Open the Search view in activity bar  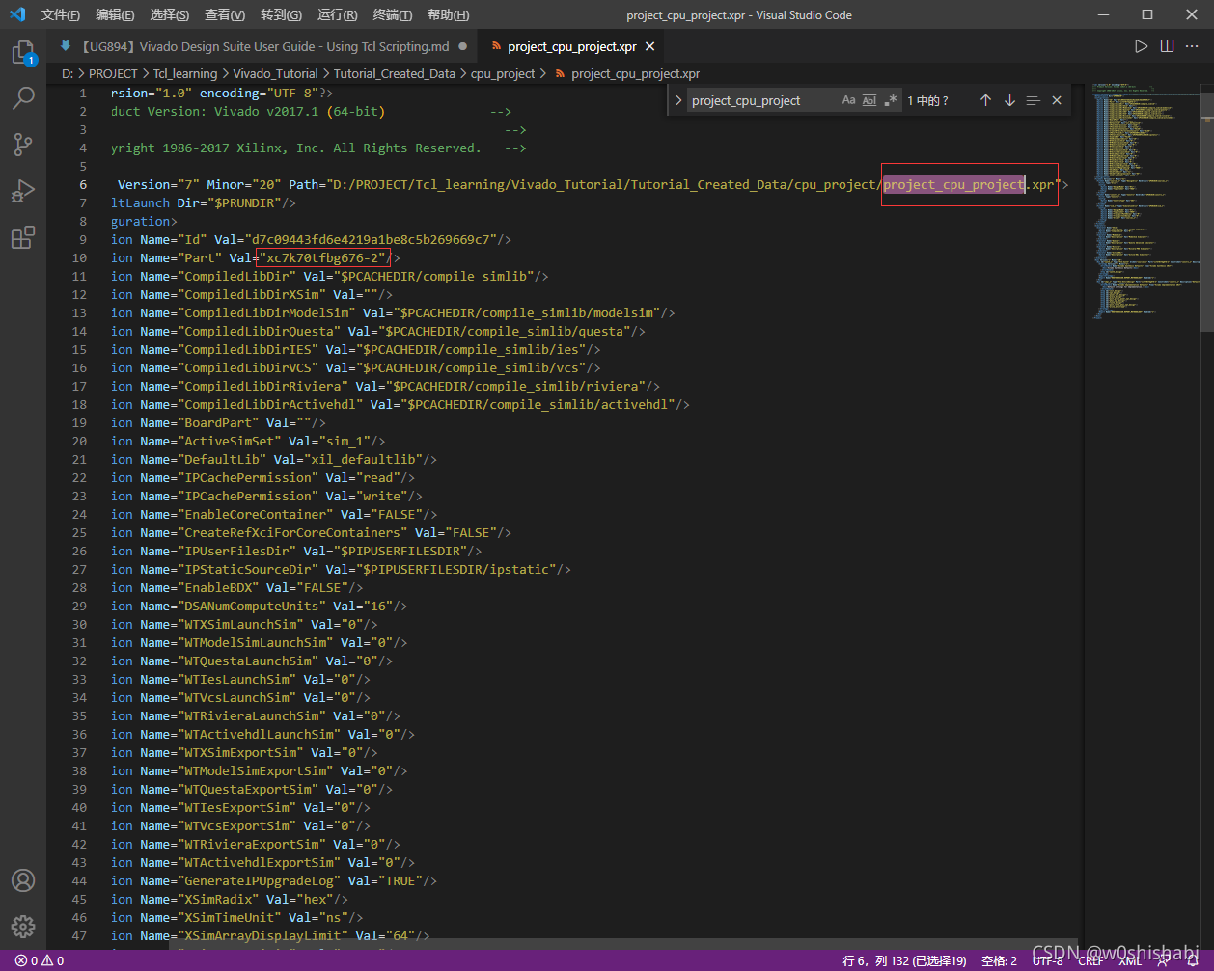(23, 98)
